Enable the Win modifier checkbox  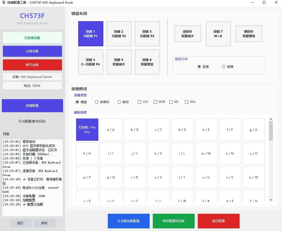point(190,102)
